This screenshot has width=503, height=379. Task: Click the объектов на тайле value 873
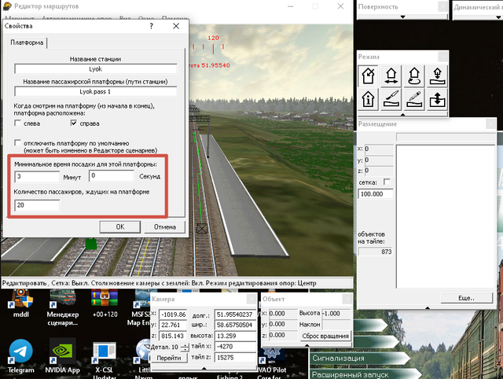pyautogui.click(x=376, y=252)
